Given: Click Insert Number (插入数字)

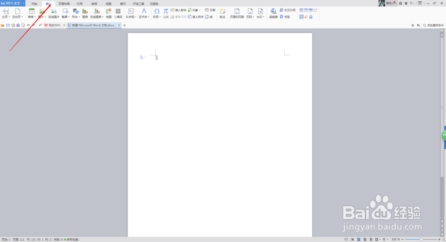Looking at the screenshot, I should click(178, 10).
